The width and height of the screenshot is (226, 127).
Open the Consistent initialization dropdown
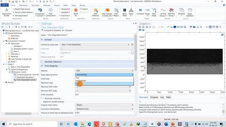[x=104, y=109]
